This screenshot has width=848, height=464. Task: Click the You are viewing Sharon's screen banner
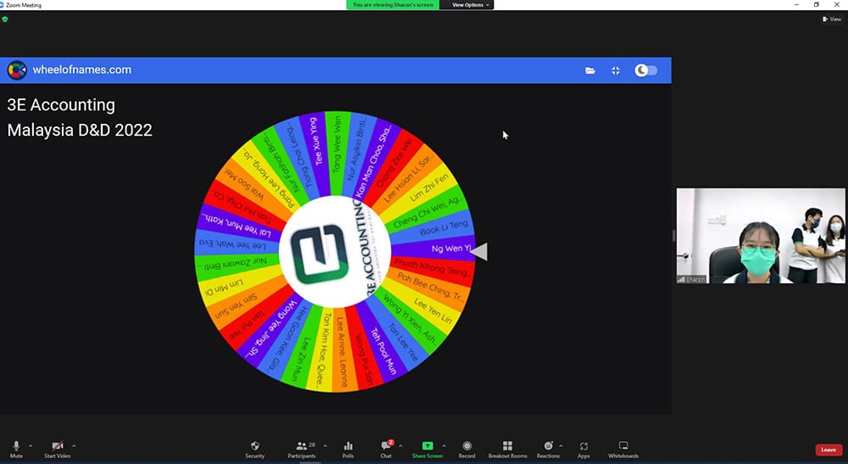393,5
